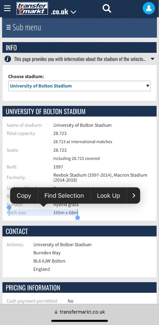
Task: Show more context menu options arrow
Action: pyautogui.click(x=134, y=196)
